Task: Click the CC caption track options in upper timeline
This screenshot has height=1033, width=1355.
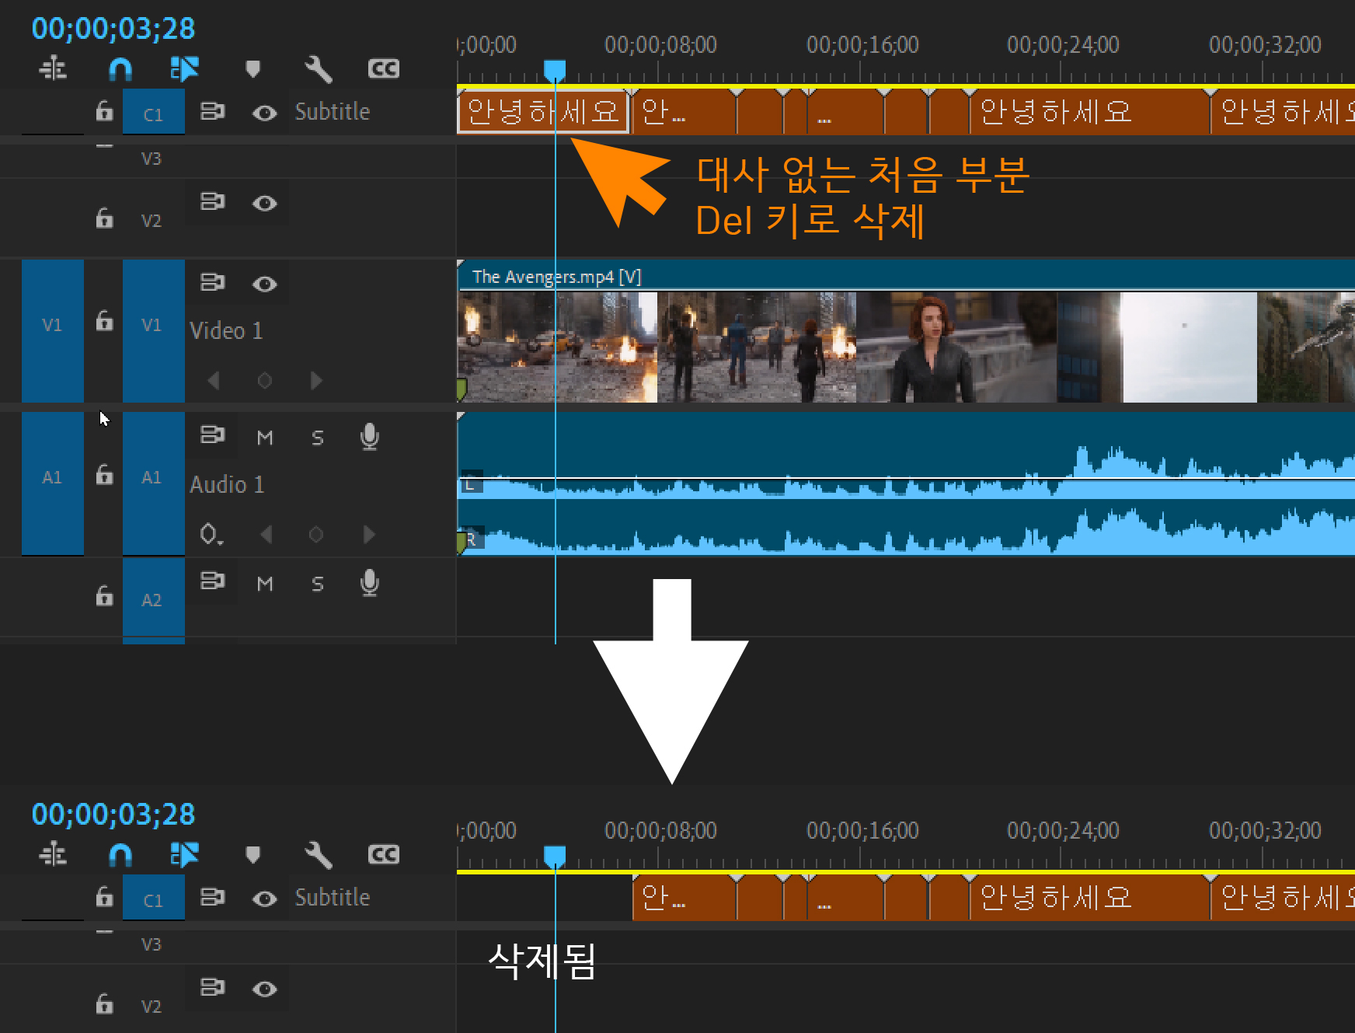Action: (x=384, y=69)
